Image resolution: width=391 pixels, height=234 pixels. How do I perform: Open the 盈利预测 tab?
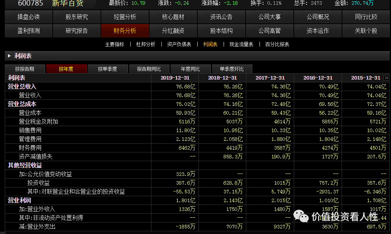coord(28,31)
